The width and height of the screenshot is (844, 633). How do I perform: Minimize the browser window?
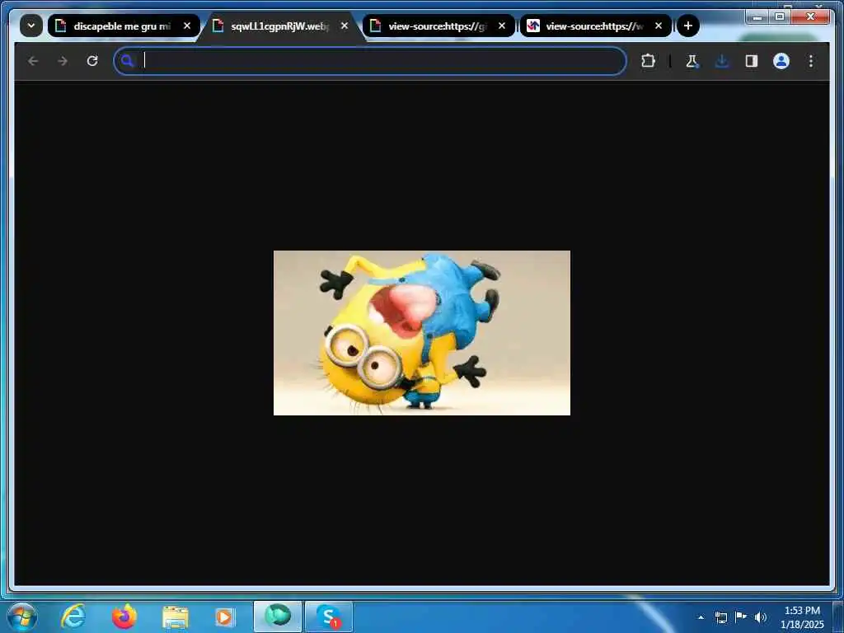(x=757, y=16)
